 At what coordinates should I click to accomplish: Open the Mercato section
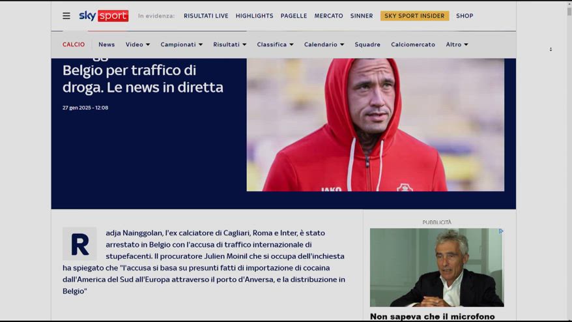click(x=329, y=16)
